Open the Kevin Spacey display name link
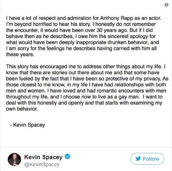This screenshot has height=171, width=172. (43, 157)
